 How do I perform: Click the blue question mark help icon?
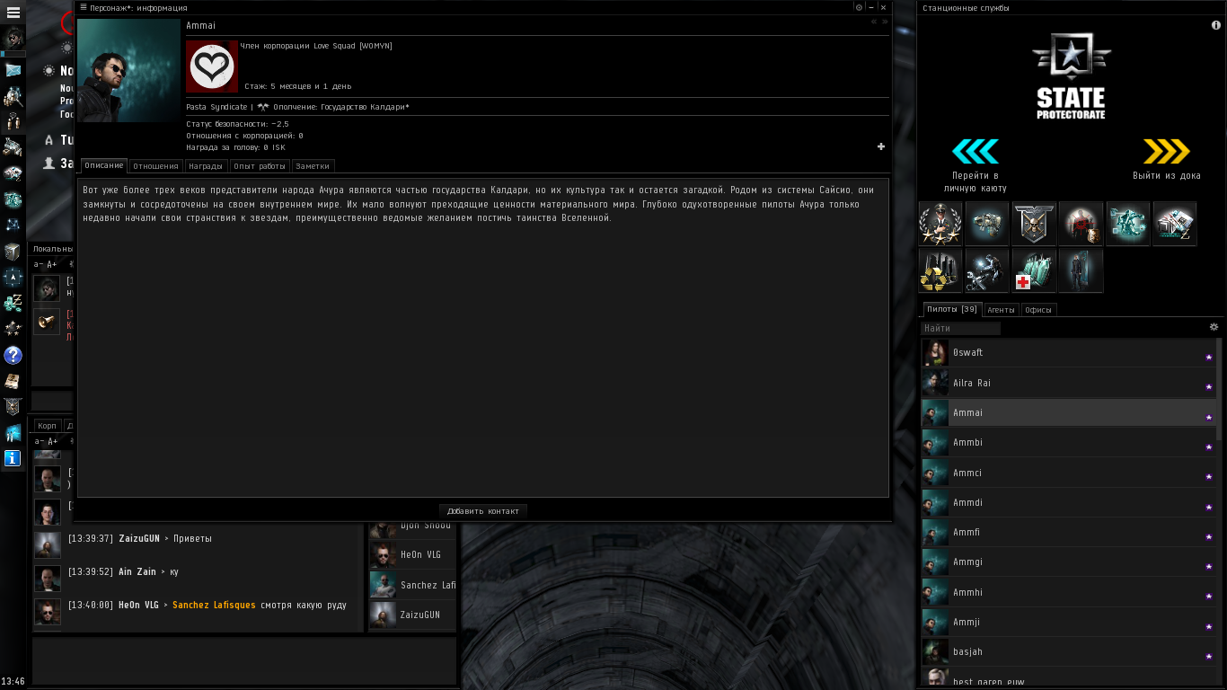click(x=13, y=355)
